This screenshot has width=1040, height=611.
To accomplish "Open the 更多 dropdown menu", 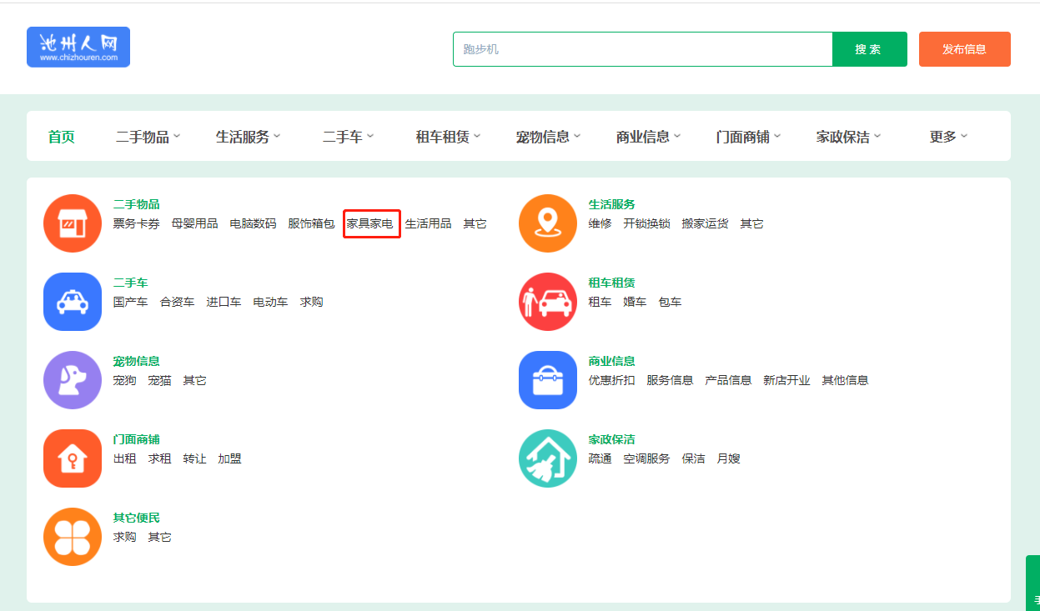I will tap(948, 137).
